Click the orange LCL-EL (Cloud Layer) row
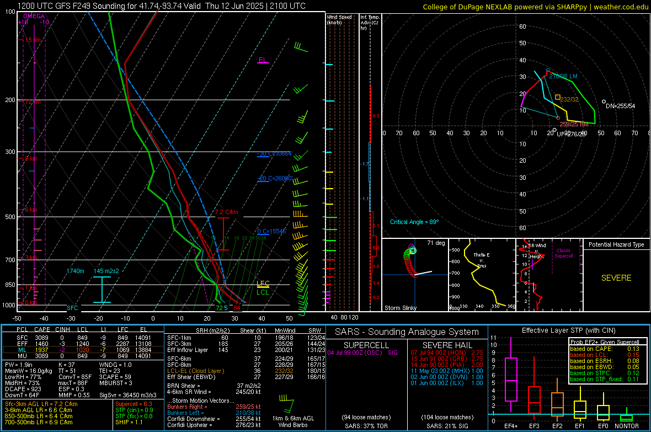This screenshot has height=432, width=651. [x=246, y=371]
